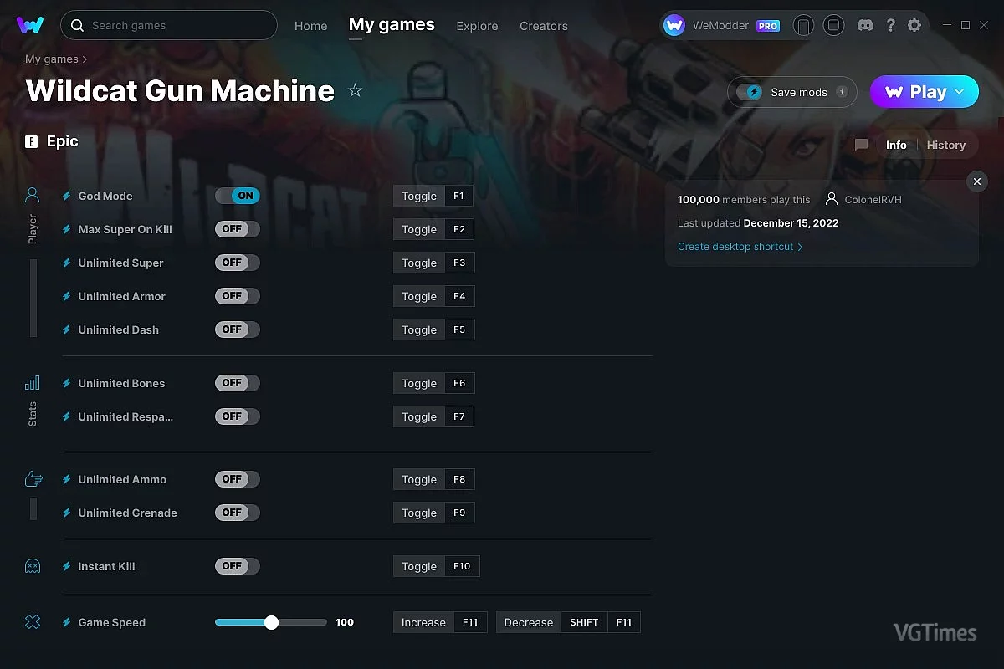
Task: Enable Unlimited Bones toggle
Action: 238,383
